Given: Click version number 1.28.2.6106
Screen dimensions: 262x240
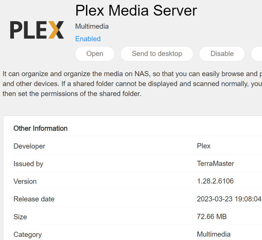Looking at the screenshot, I should point(215,181).
